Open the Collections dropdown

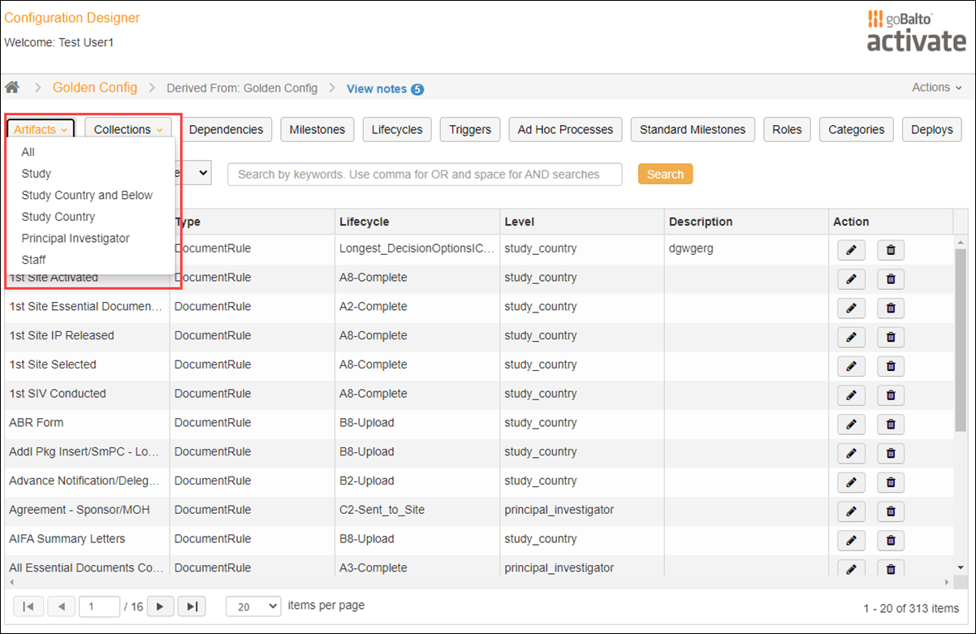click(127, 128)
